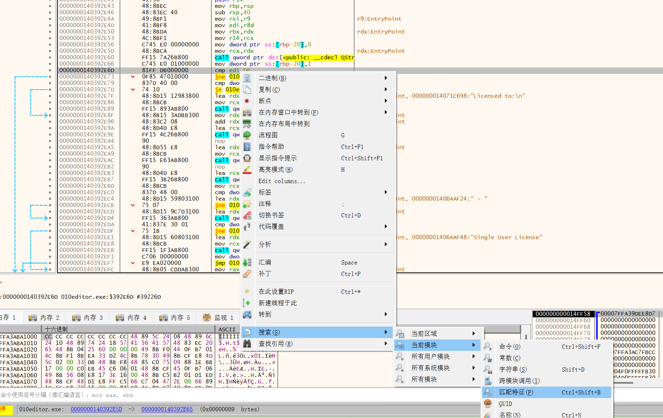Click the icon beside 字符串(S) search

(x=488, y=369)
